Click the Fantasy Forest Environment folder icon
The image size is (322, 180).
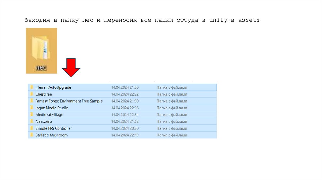[x=32, y=101]
